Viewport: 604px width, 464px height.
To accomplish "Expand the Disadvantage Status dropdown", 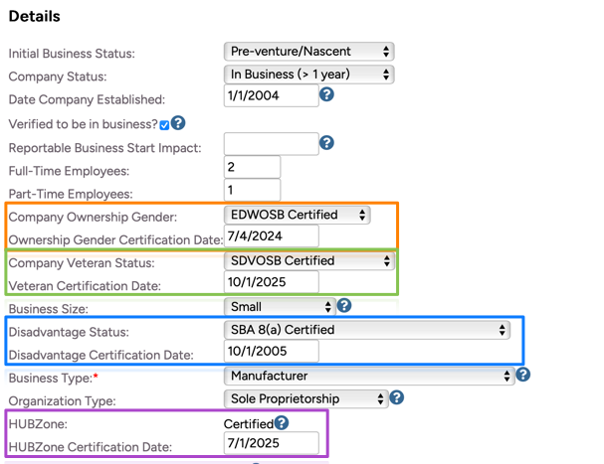I will (366, 330).
